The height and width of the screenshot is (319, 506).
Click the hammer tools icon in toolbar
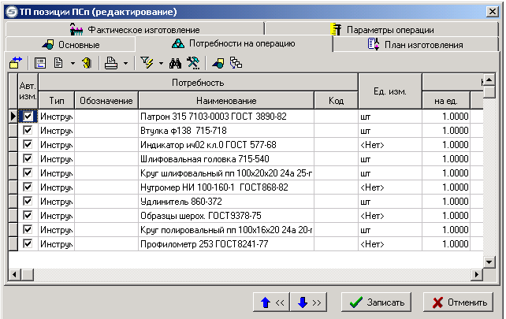192,62
